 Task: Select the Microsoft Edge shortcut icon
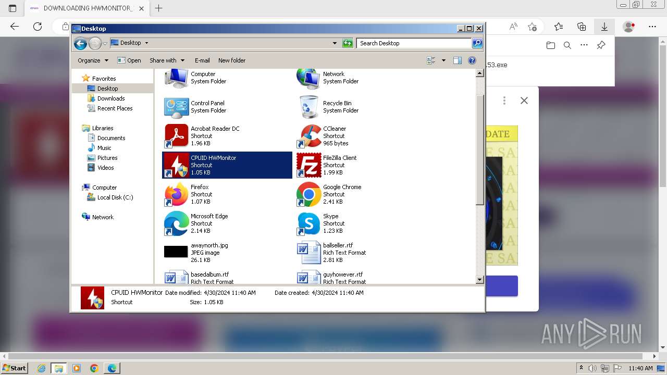(x=176, y=223)
